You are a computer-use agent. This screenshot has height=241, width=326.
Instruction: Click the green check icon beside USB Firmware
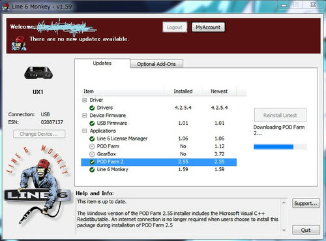click(x=92, y=123)
